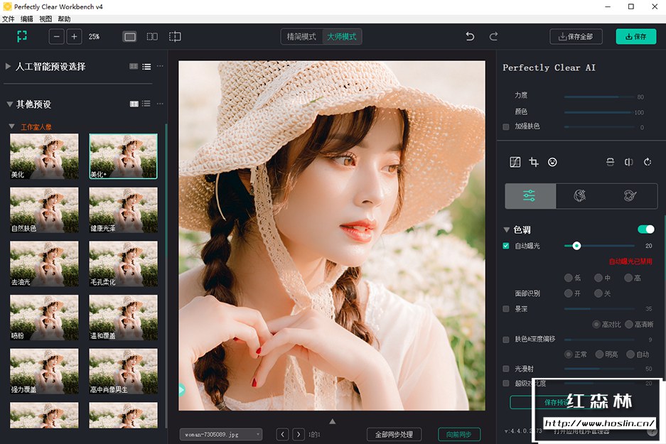This screenshot has height=444, width=666.
Task: Switch 其他预设 panel to list view
Action: [146, 104]
